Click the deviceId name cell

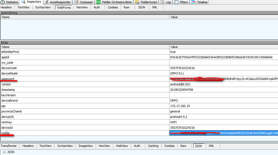85,128
